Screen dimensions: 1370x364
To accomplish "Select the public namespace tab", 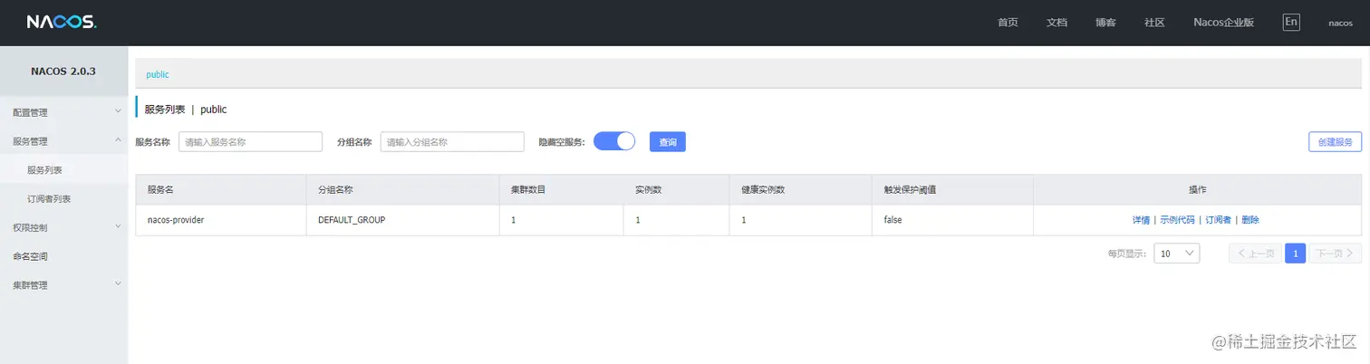I will [x=158, y=74].
